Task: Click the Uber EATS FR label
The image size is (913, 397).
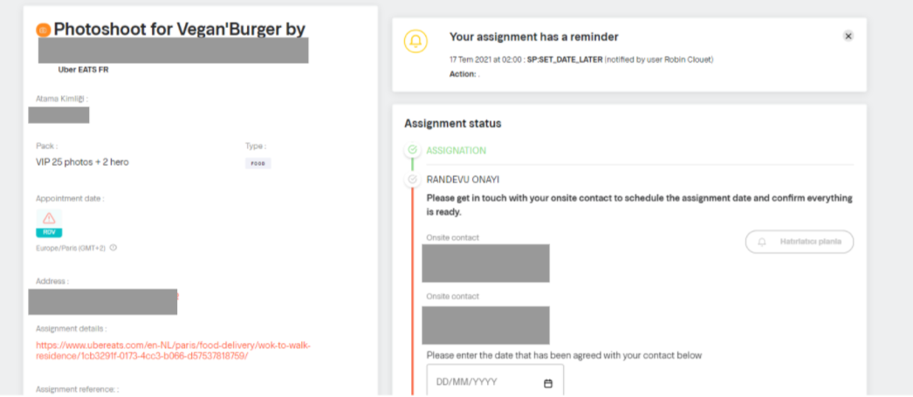Action: pos(83,69)
